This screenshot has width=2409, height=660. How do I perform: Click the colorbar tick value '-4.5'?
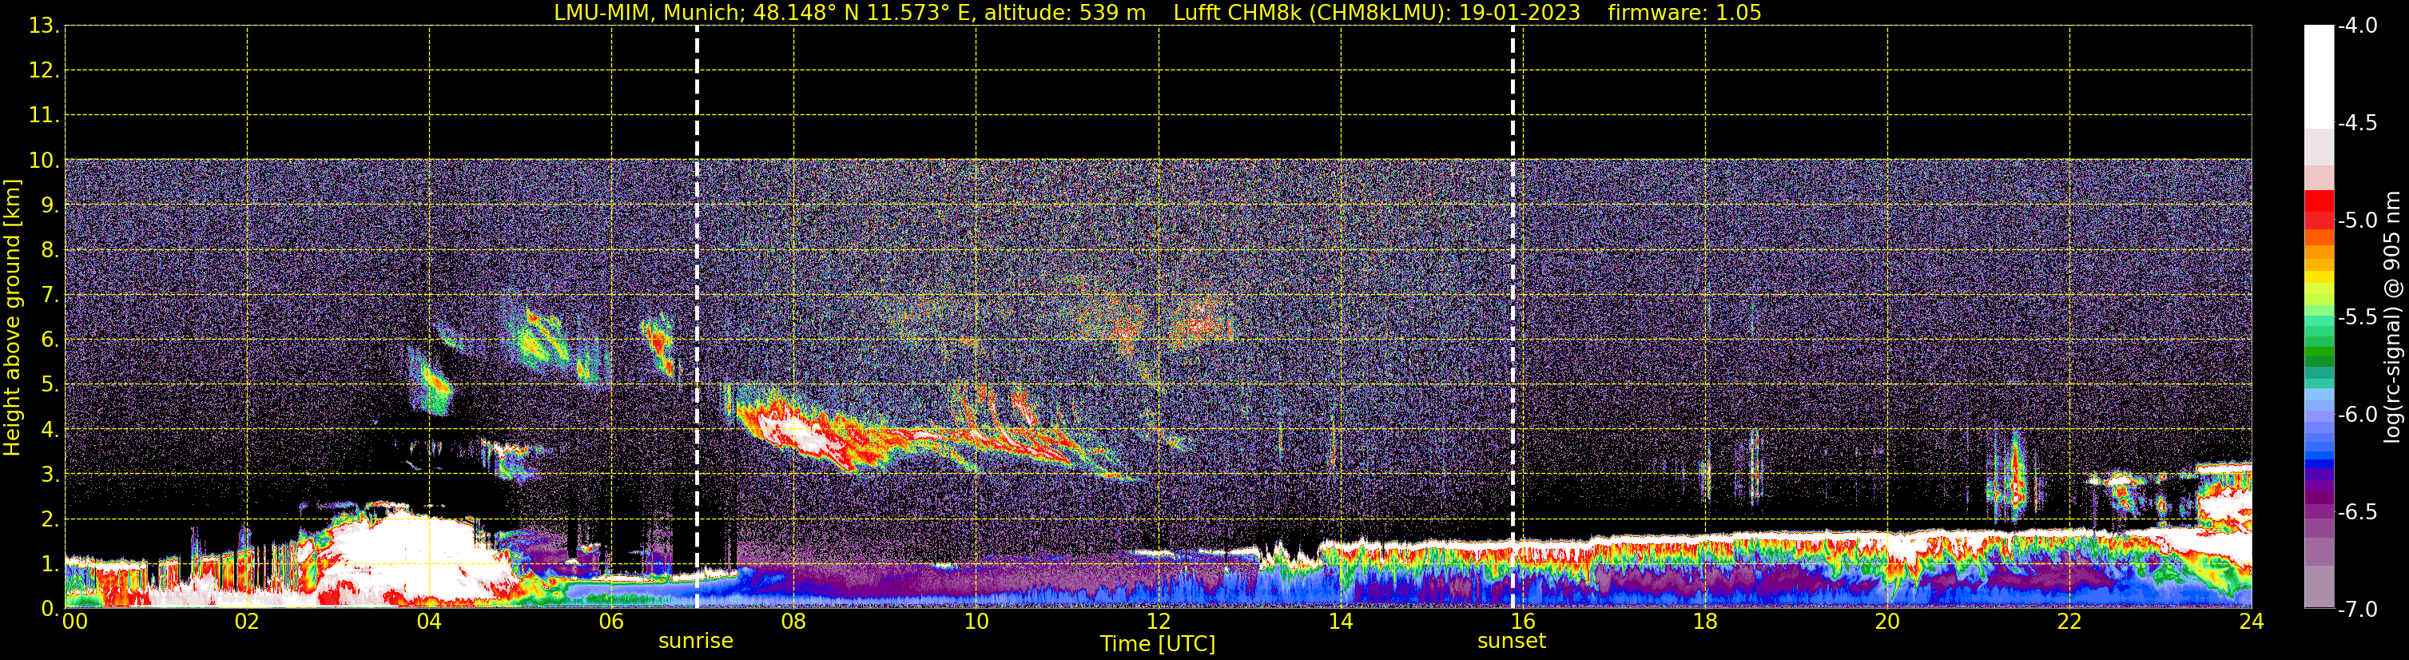coord(2356,123)
